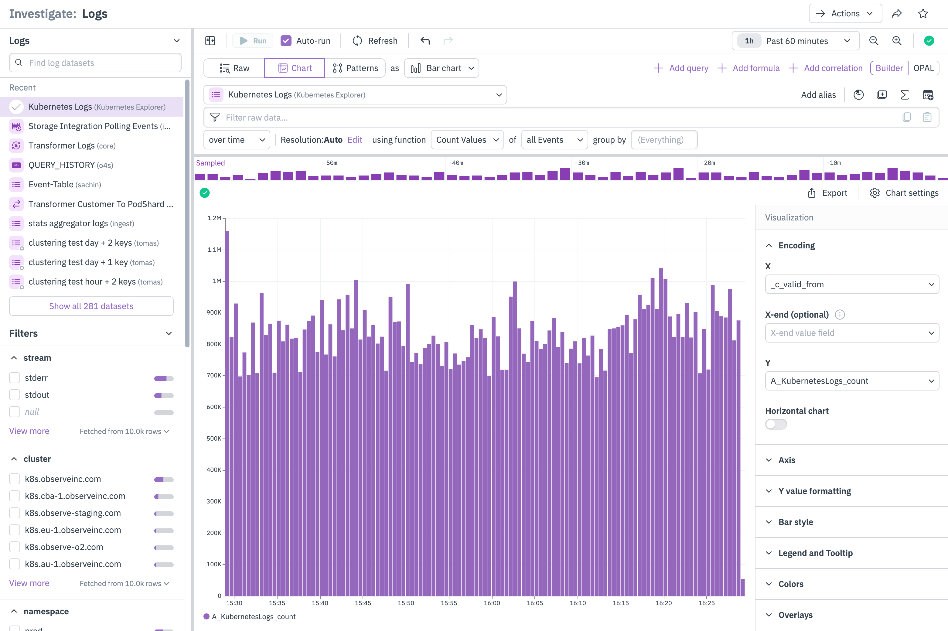Screen dimensions: 948x631
Task: Favorite this page with the star icon
Action: (x=923, y=14)
